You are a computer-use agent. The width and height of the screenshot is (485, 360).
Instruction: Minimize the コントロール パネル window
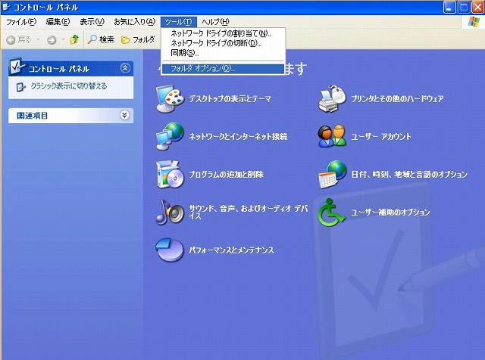click(x=449, y=7)
